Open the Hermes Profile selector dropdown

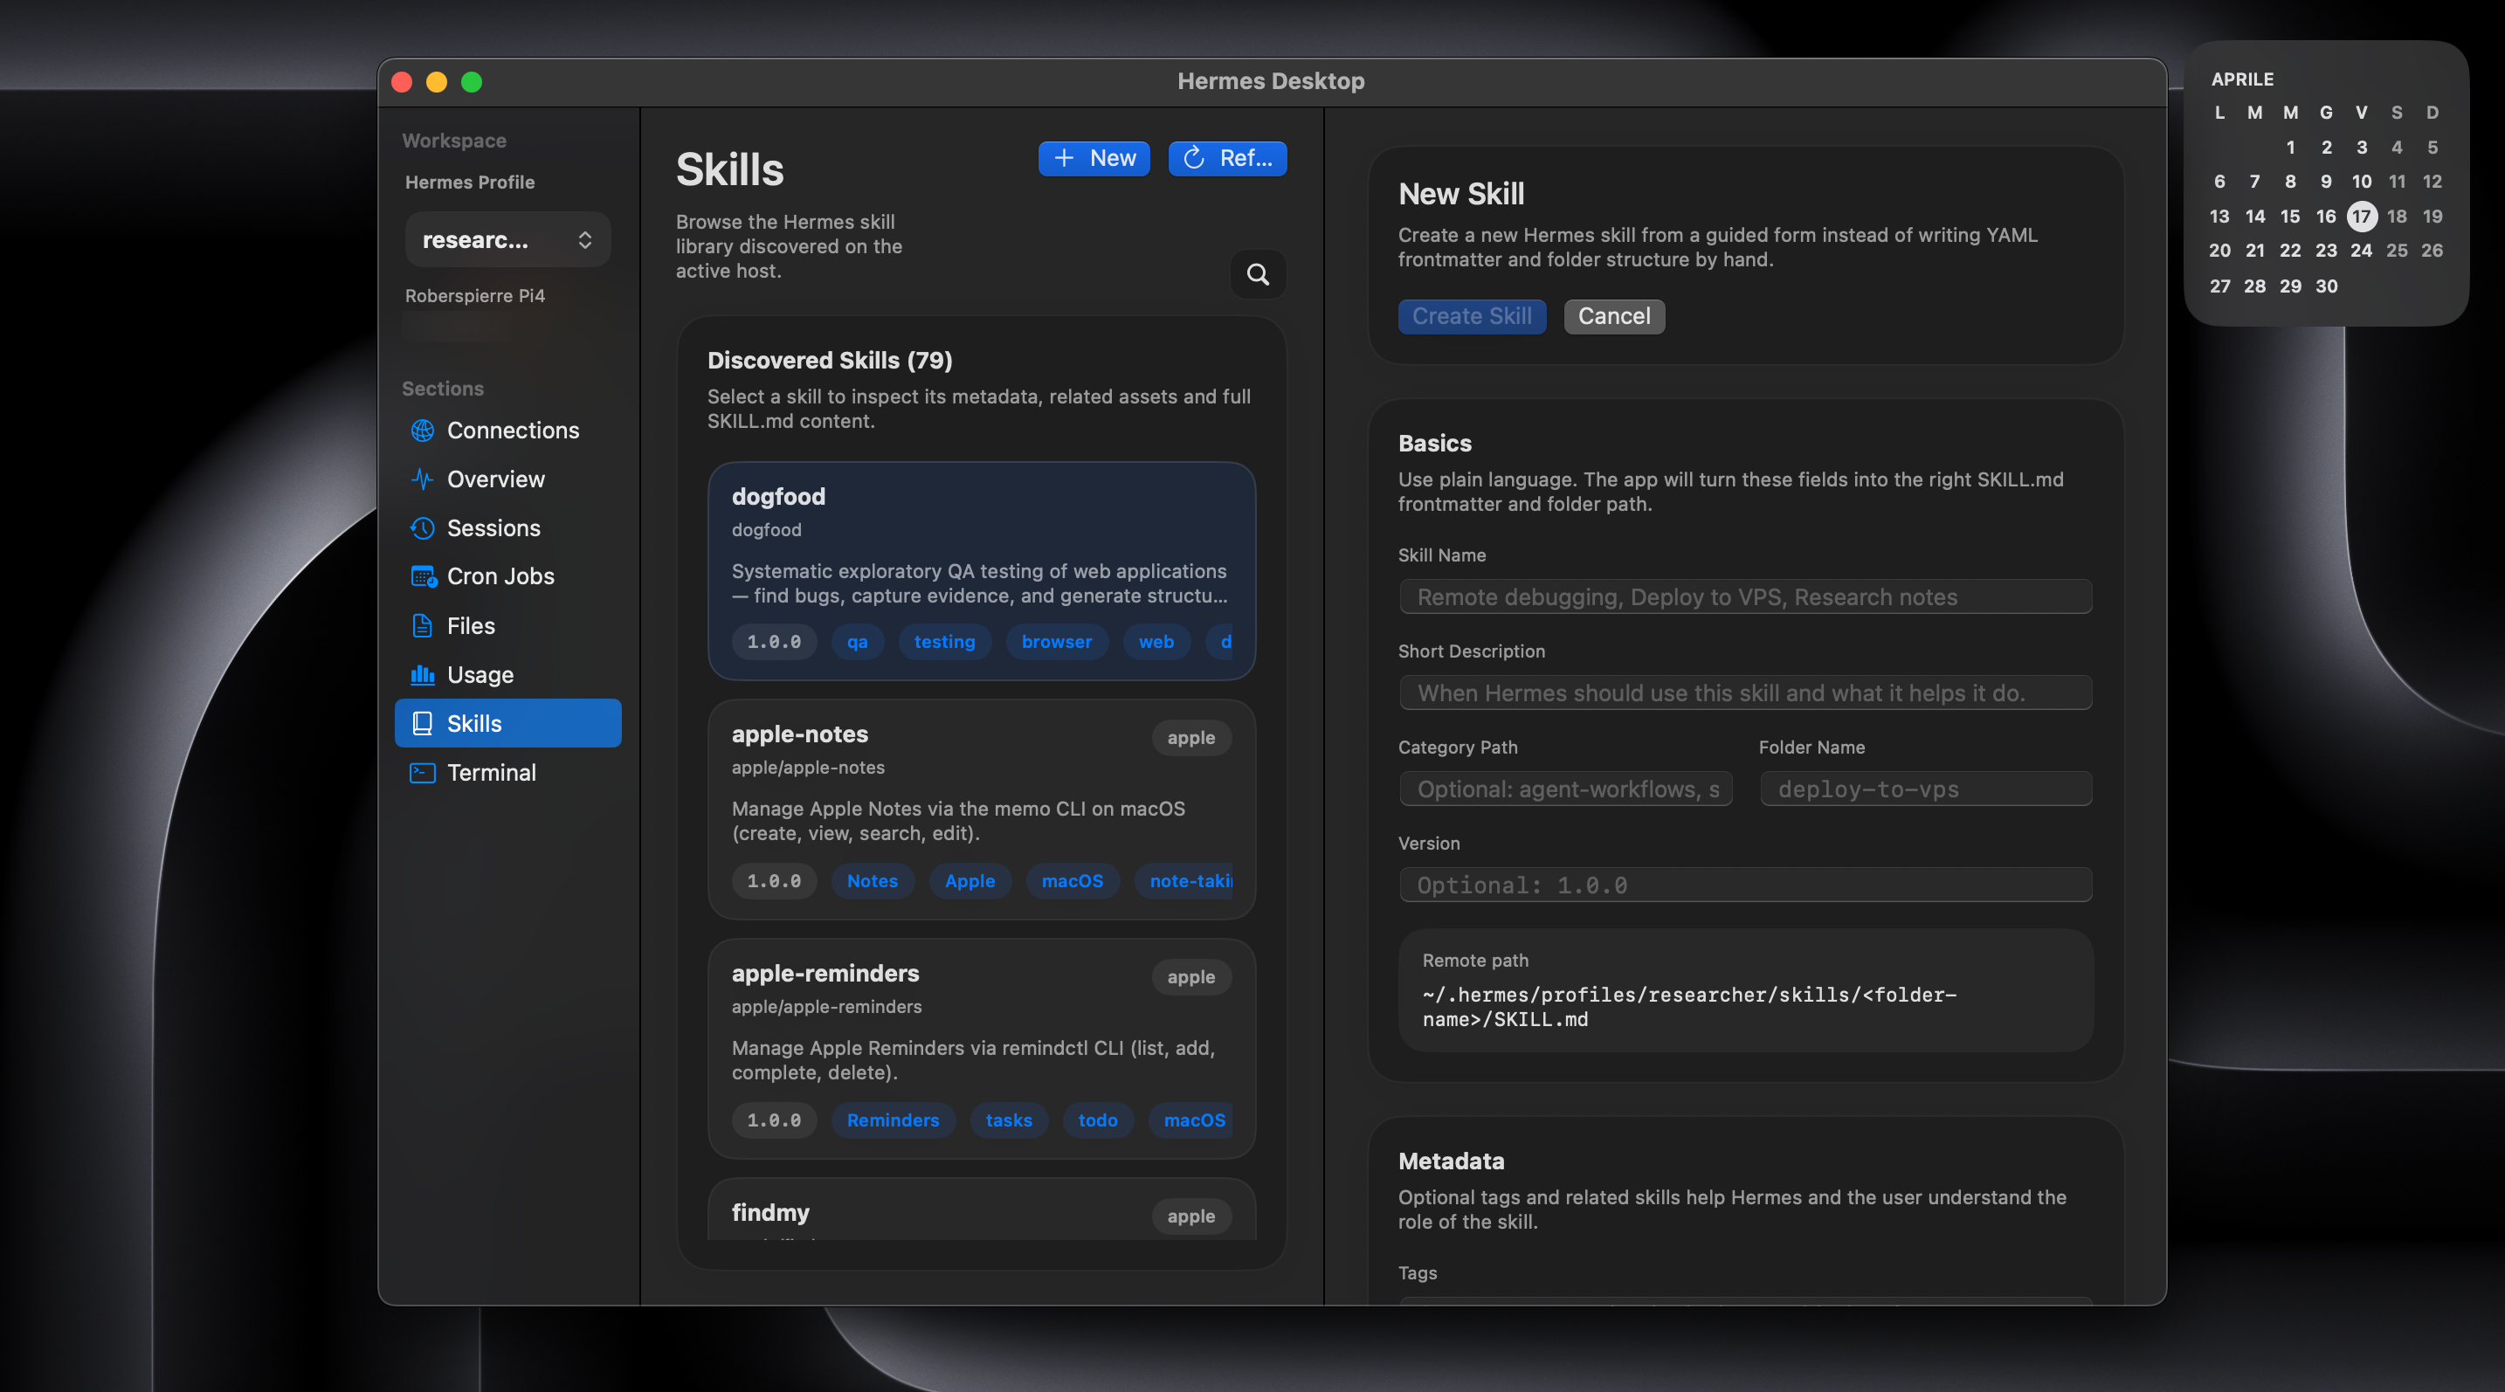[x=507, y=239]
